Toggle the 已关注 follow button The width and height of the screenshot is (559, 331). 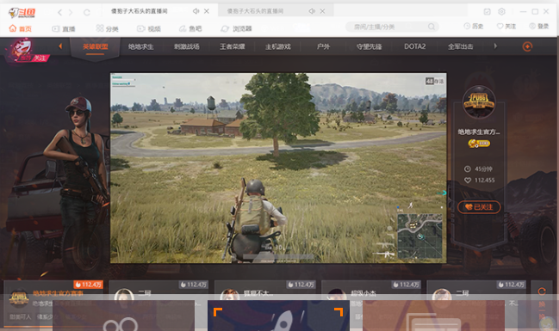[x=479, y=207]
